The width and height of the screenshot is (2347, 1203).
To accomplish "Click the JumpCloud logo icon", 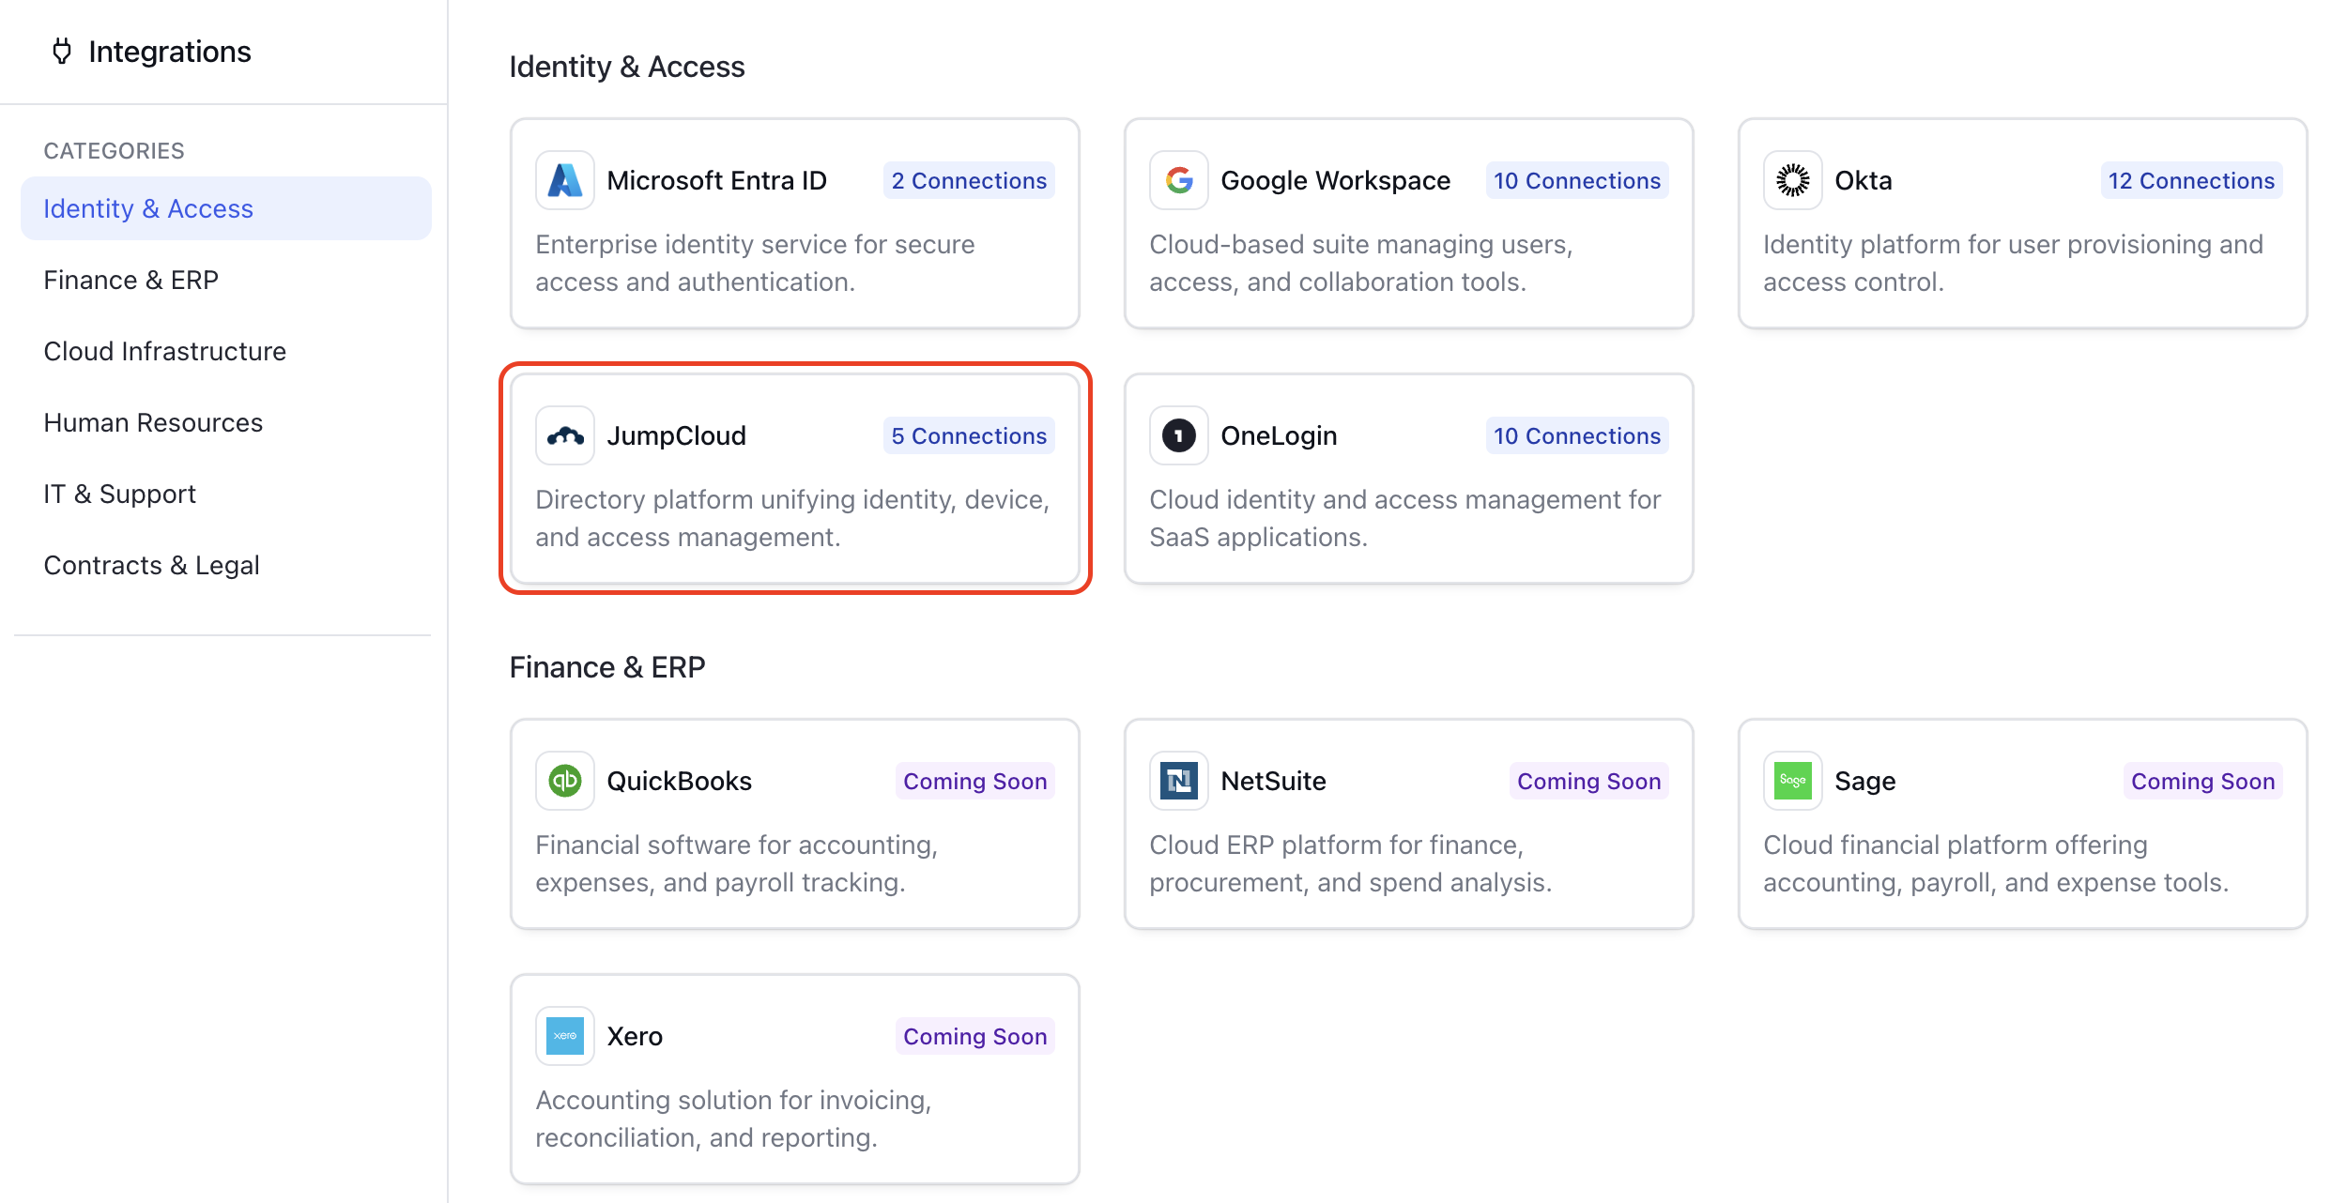I will pyautogui.click(x=565, y=435).
